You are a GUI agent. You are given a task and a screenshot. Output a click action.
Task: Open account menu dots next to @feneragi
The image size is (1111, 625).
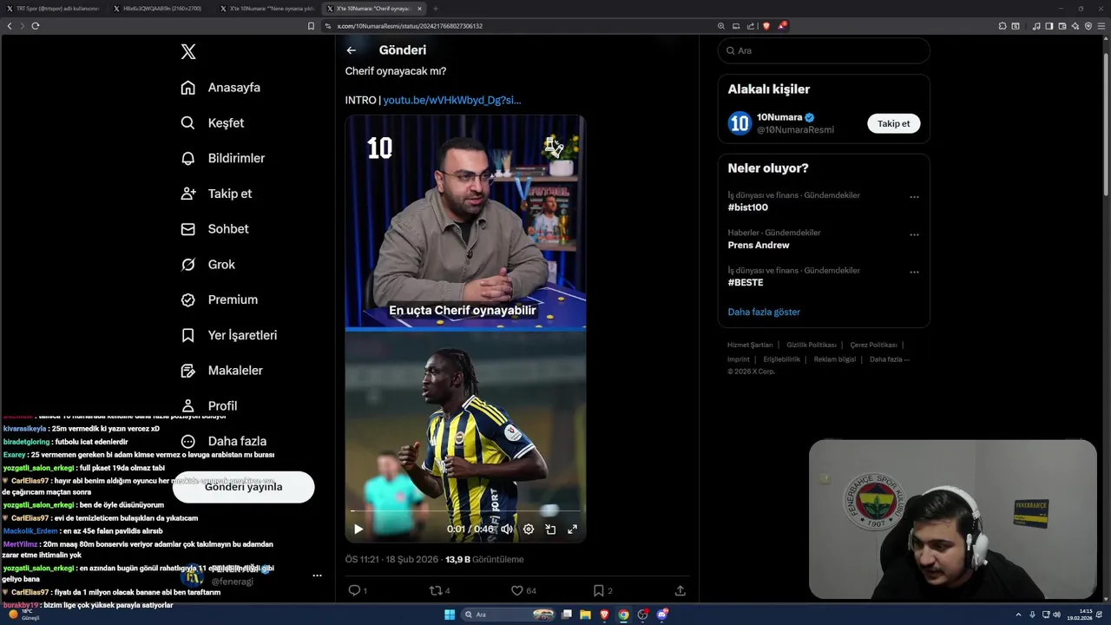coord(317,576)
